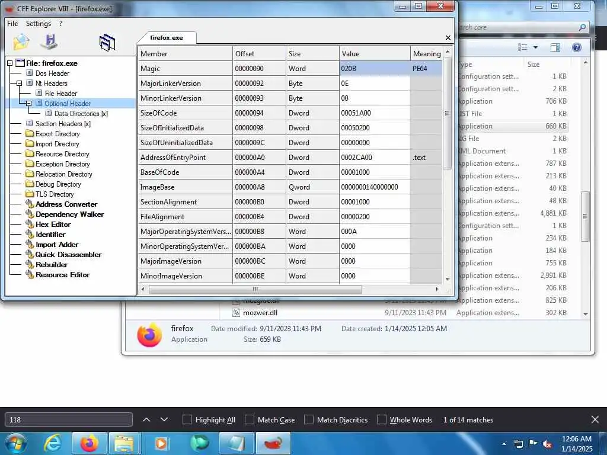Open the Export Directory folder

coord(57,134)
